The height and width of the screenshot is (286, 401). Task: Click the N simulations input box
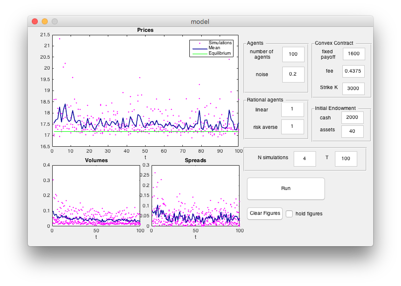[305, 159]
